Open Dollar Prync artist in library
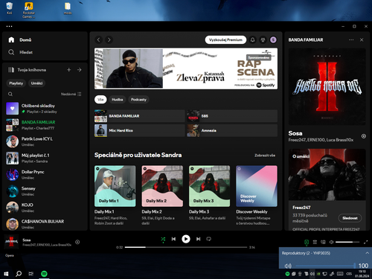Viewport: 372px width, 279px height. 45,175
